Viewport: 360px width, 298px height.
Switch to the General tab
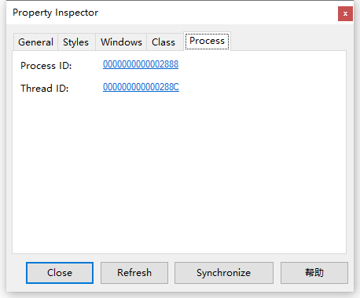coord(35,42)
